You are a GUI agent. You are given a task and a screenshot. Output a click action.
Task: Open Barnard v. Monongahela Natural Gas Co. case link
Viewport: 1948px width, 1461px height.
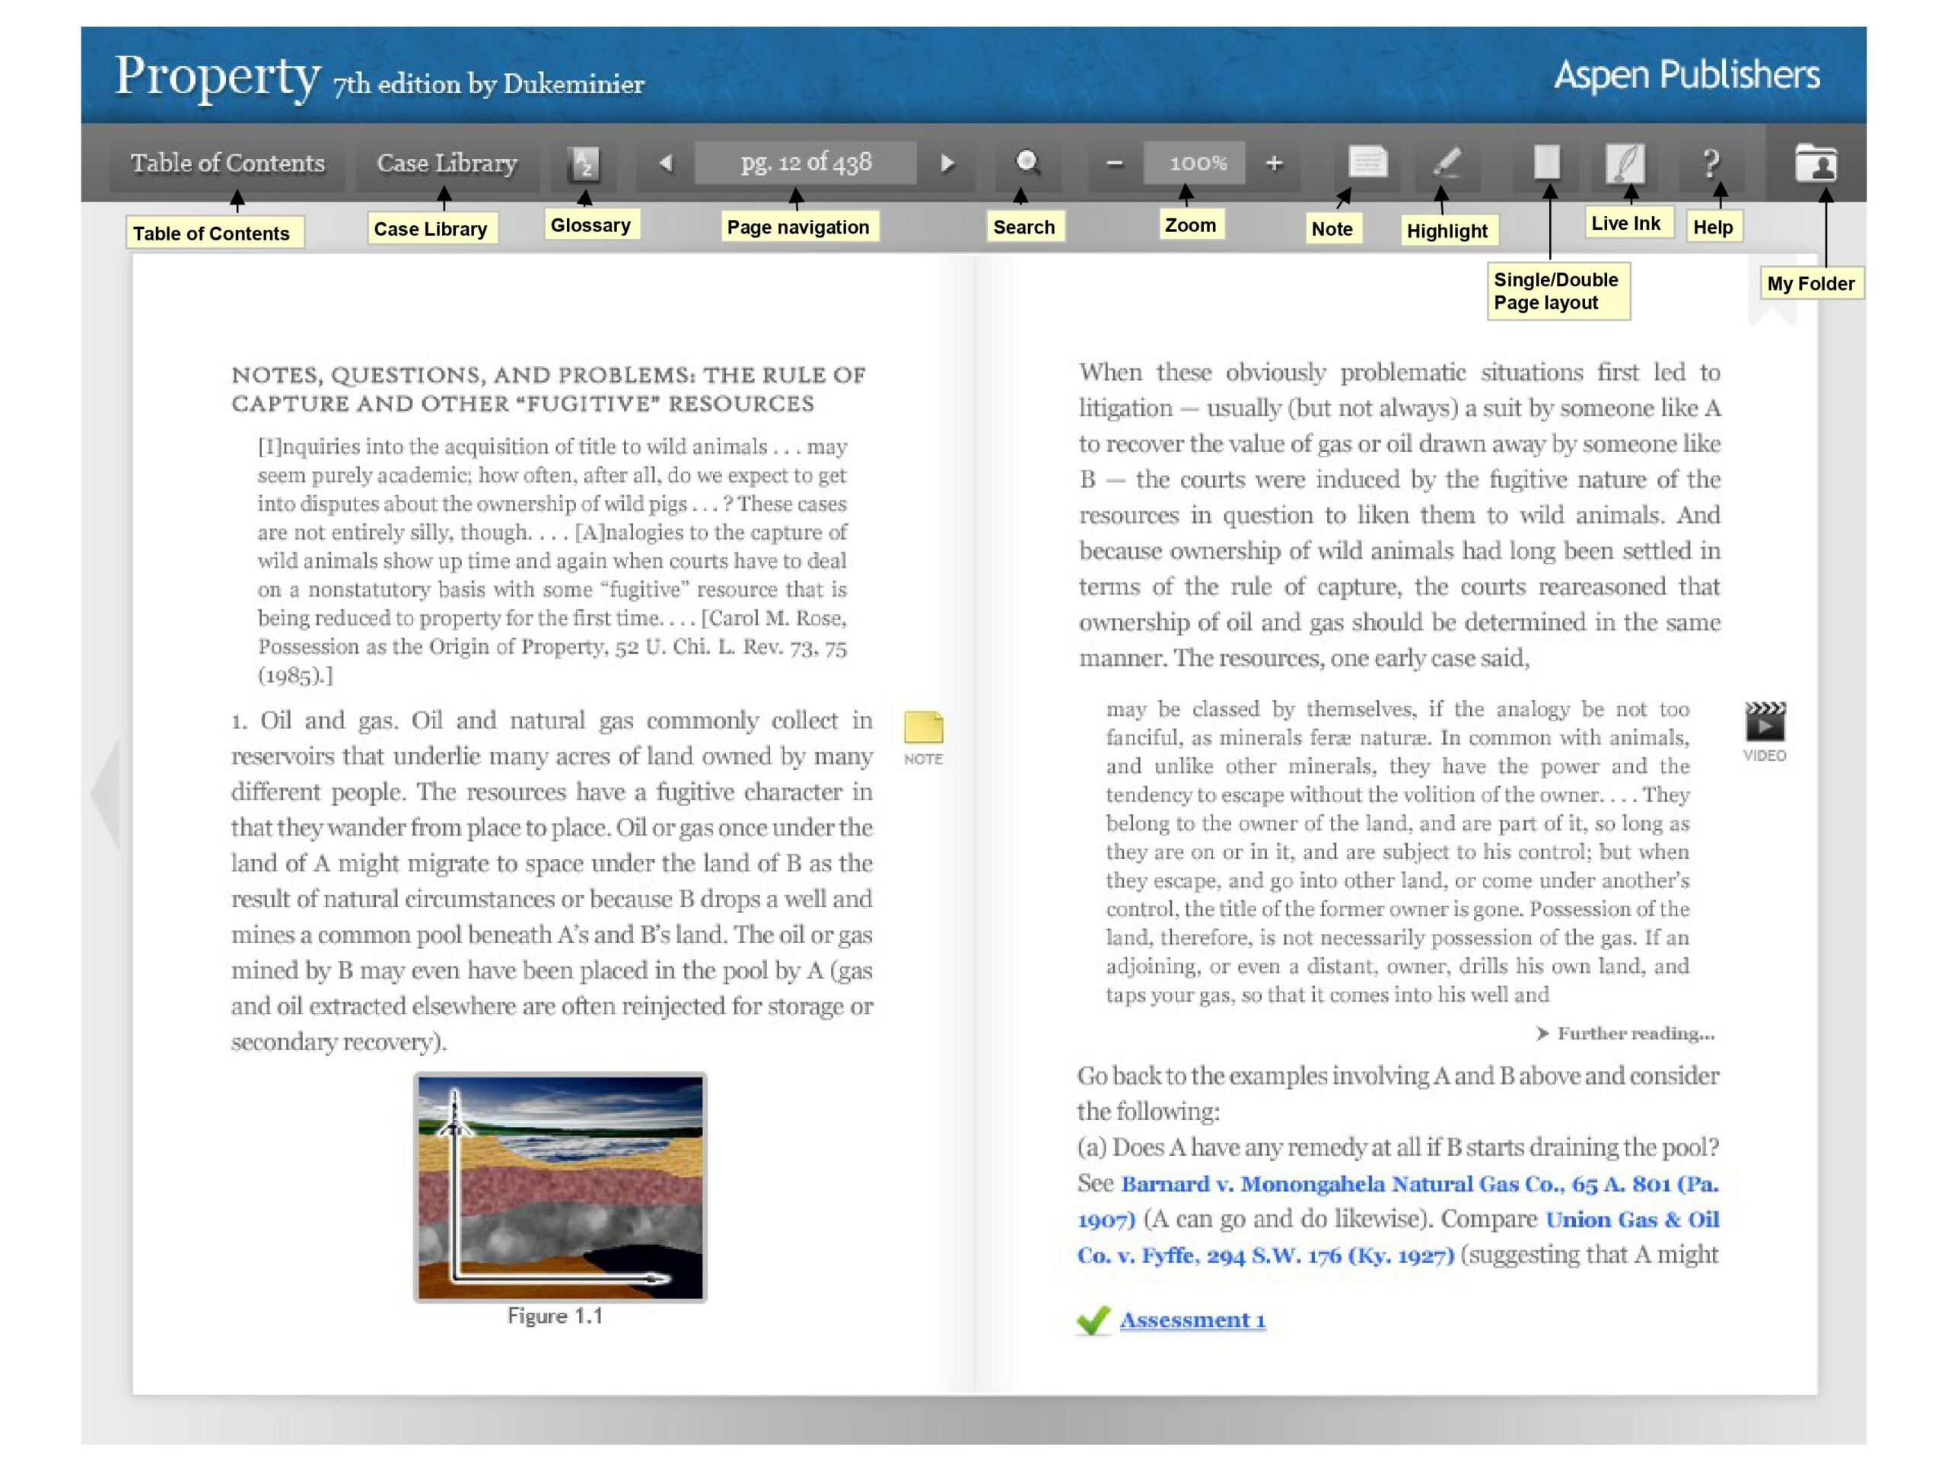(1398, 1202)
